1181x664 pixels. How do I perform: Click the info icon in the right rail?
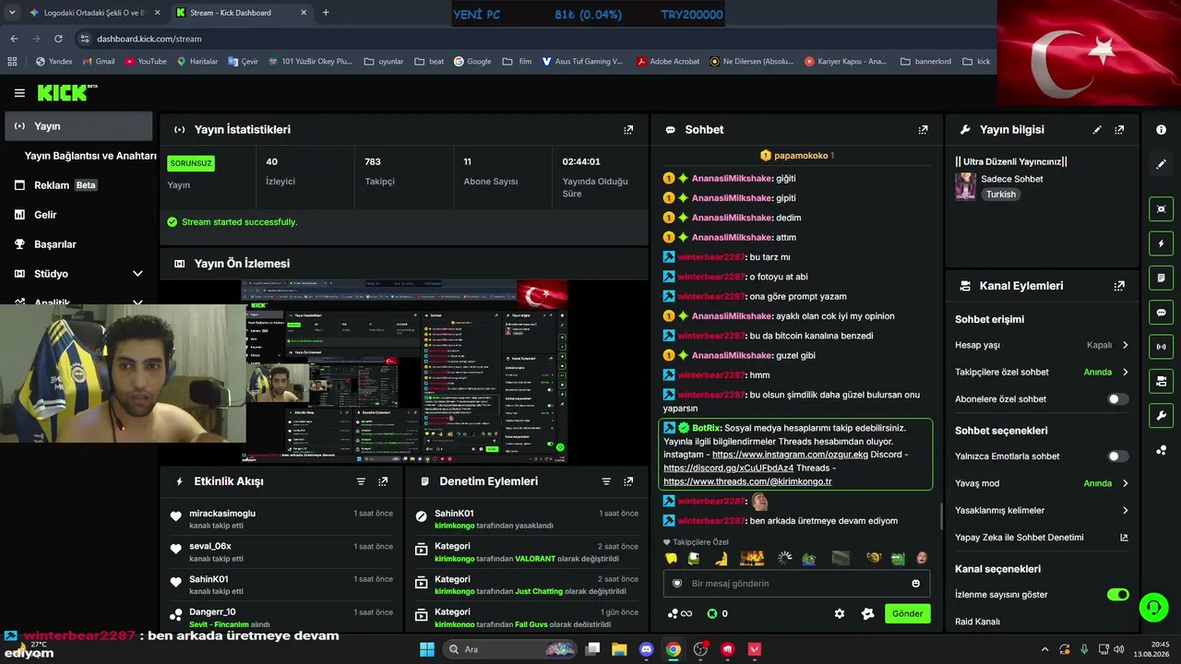tap(1161, 130)
